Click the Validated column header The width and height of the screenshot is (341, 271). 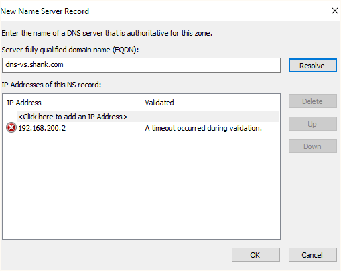point(210,103)
